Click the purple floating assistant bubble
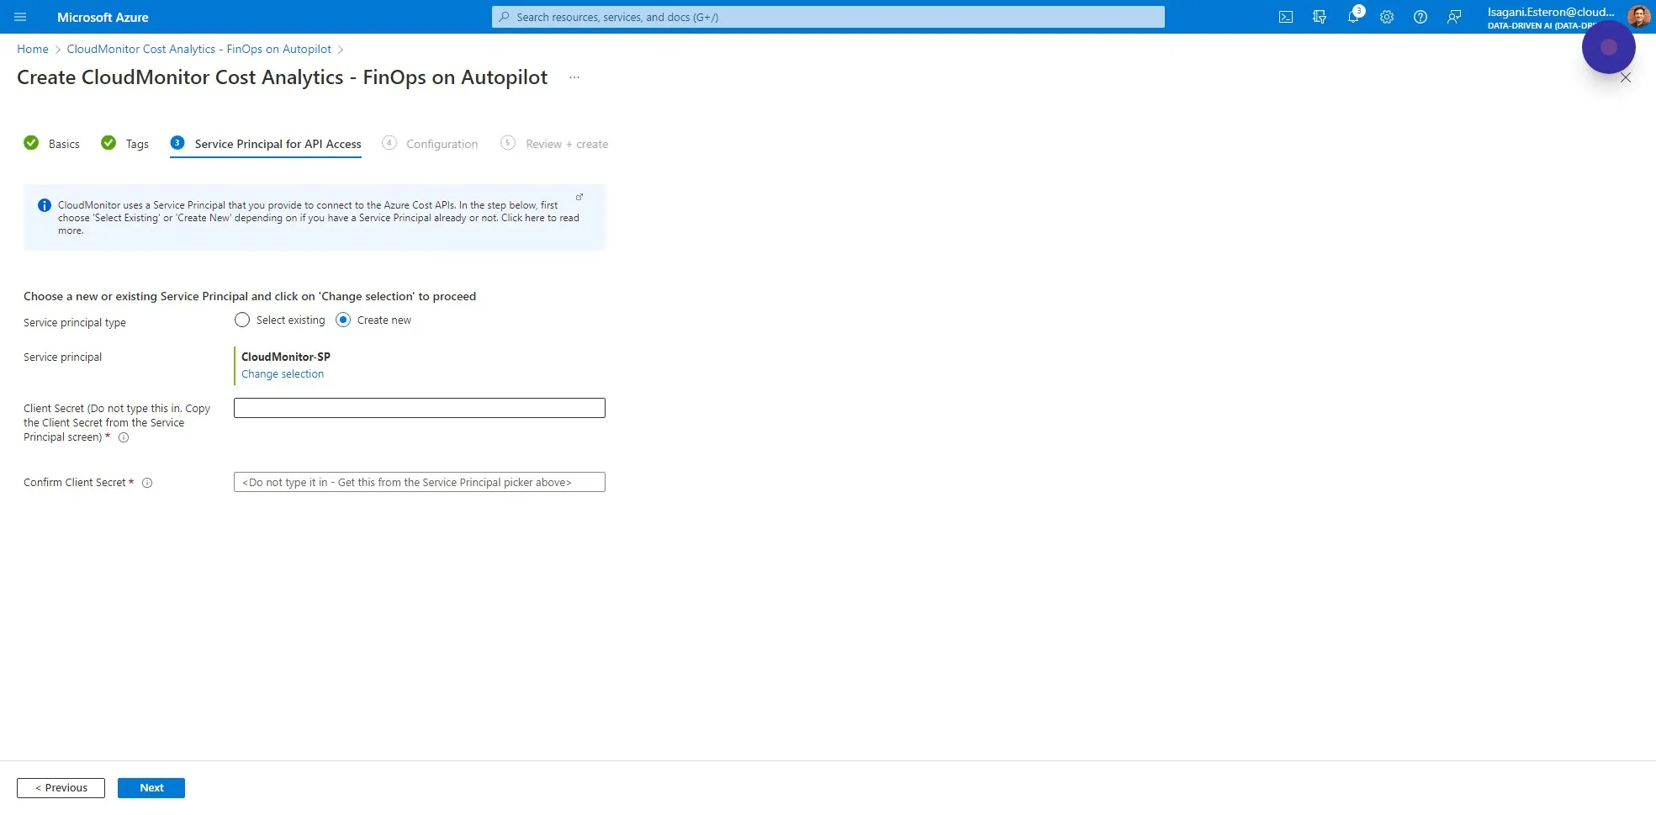This screenshot has height=815, width=1656. pyautogui.click(x=1608, y=47)
